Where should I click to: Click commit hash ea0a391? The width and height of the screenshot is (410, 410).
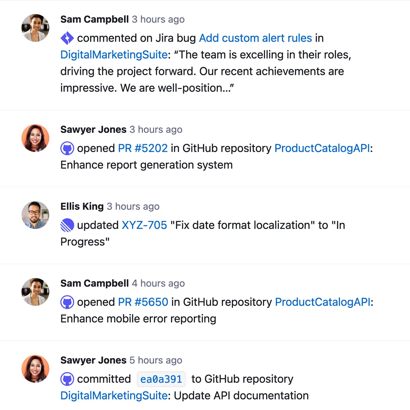(x=161, y=379)
